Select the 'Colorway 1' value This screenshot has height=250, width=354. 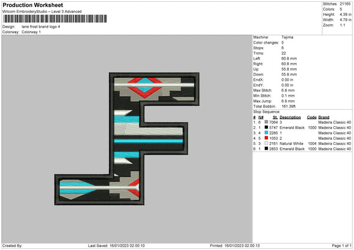pyautogui.click(x=31, y=32)
